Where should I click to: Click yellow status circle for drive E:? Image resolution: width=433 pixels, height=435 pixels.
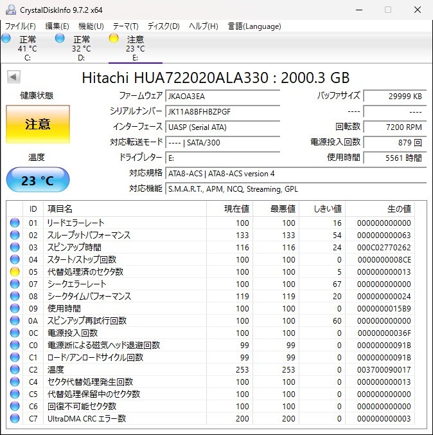(x=114, y=38)
